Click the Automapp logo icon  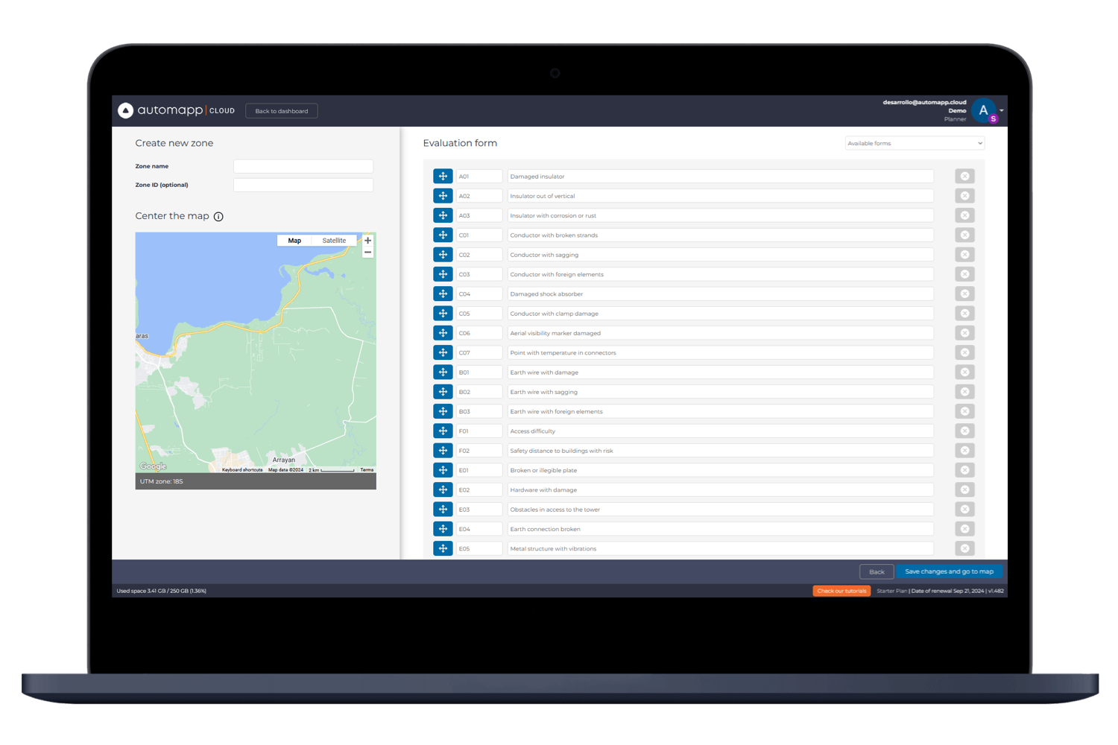(x=125, y=110)
